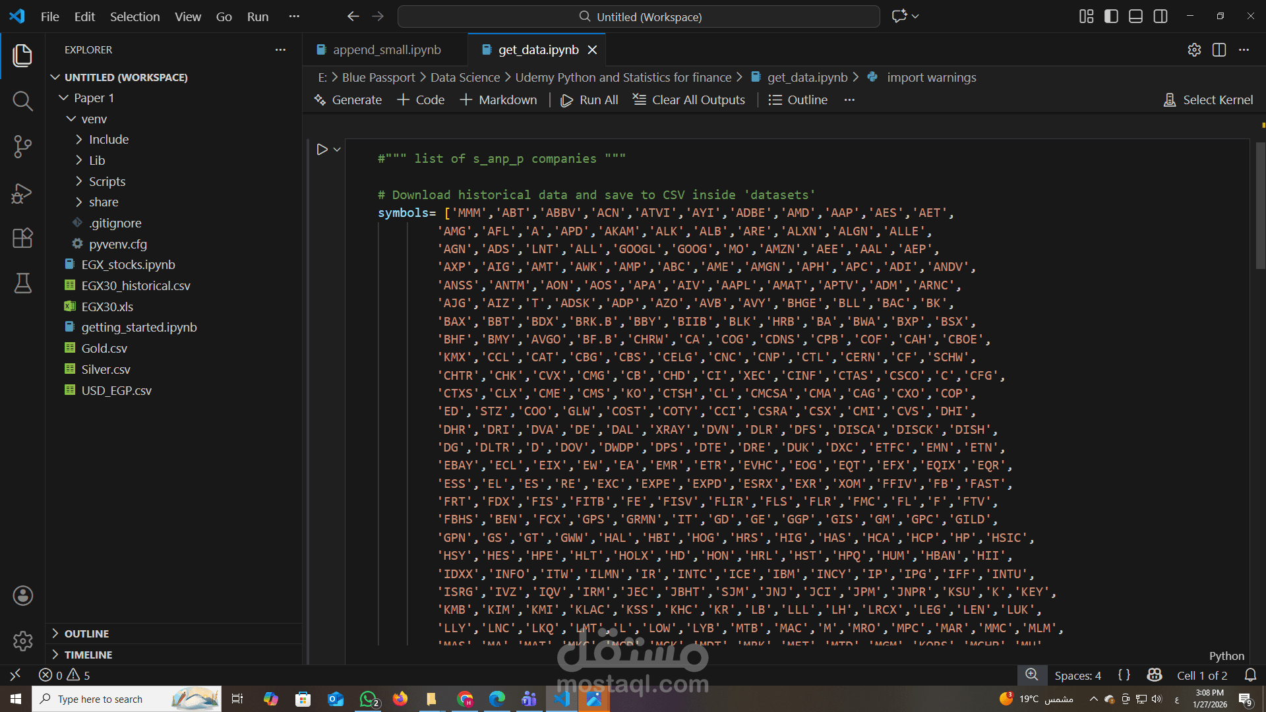Open the Run and Debug view
1266x712 pixels.
(x=22, y=193)
